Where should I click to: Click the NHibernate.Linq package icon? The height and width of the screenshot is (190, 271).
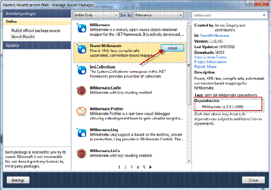click(81, 133)
